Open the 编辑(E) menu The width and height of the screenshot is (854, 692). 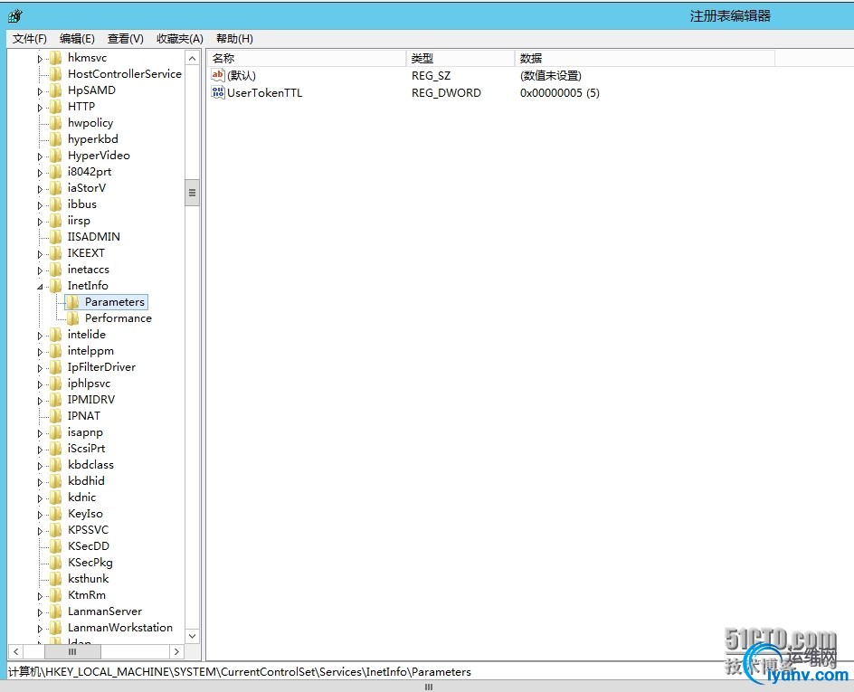click(x=77, y=39)
